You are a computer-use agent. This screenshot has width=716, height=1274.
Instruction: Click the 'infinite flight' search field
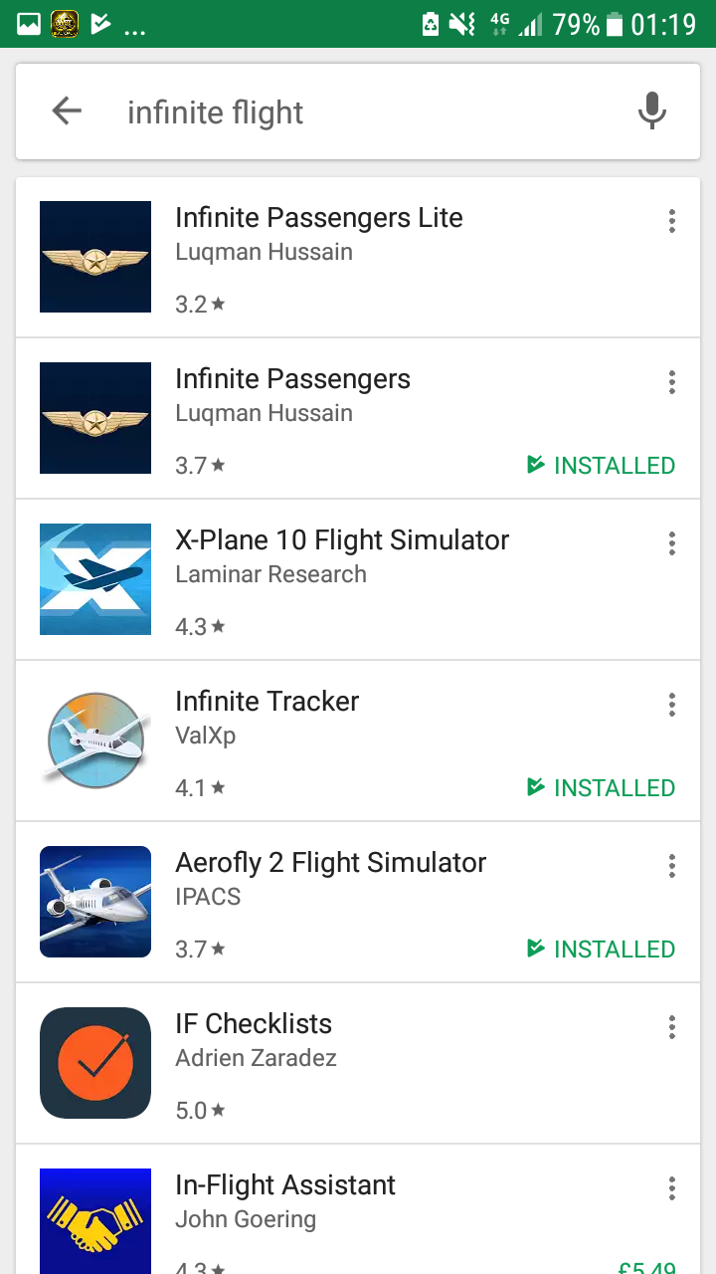click(x=358, y=112)
